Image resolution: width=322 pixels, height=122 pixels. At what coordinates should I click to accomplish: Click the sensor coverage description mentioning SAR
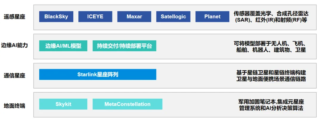(x=270, y=17)
